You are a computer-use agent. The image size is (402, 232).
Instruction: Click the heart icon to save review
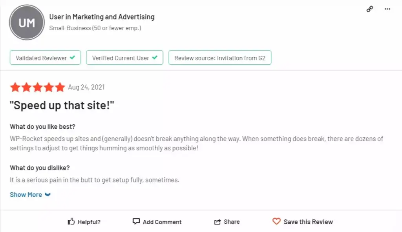276,221
